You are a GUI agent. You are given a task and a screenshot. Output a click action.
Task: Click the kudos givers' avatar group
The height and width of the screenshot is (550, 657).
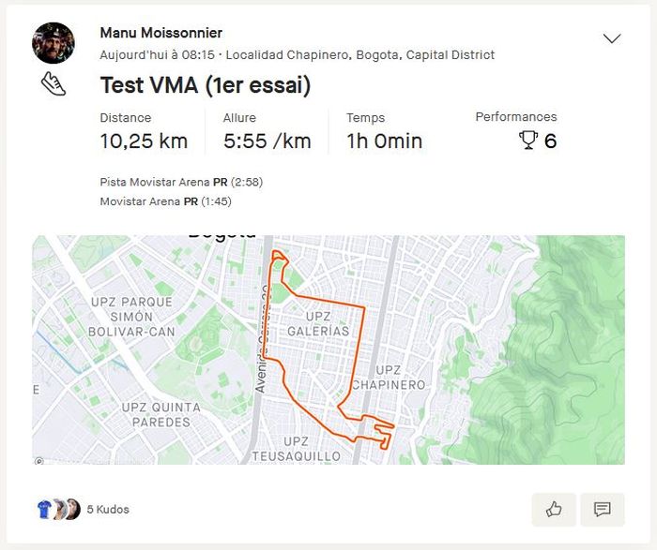(57, 510)
